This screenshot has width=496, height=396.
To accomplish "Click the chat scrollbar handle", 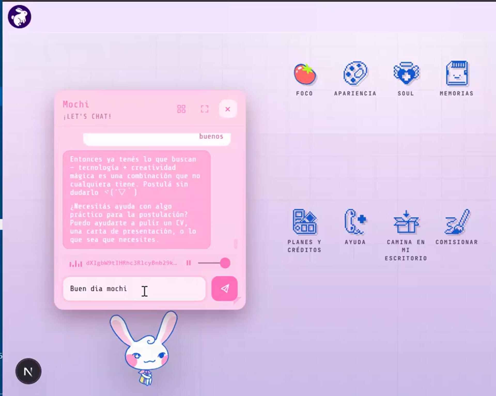I will tap(235, 243).
